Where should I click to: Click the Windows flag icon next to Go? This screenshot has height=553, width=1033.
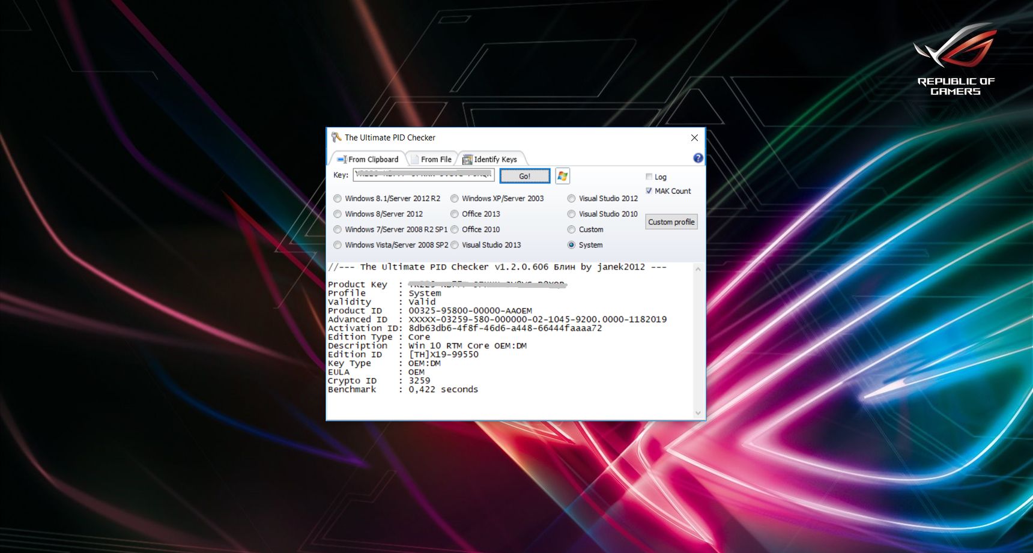tap(562, 176)
